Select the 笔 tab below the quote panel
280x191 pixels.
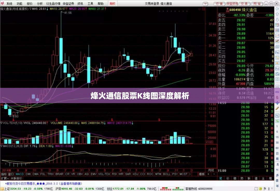pyautogui.click(x=221, y=178)
